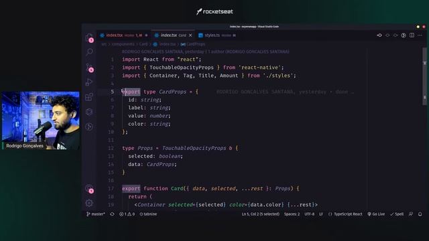Click the round icon left of split editor
The height and width of the screenshot is (241, 429).
pos(404,35)
